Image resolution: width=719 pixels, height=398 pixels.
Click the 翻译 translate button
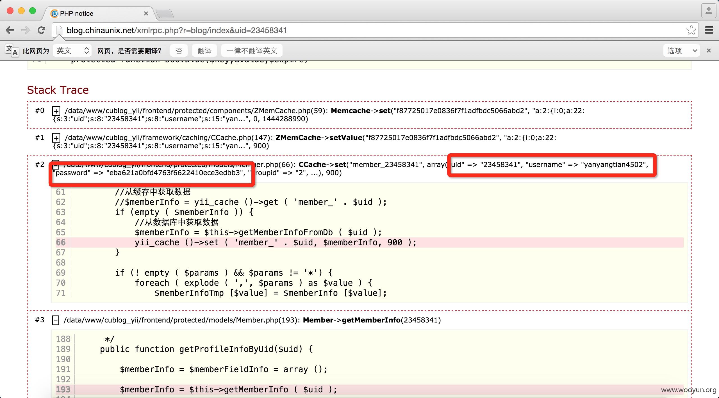[204, 51]
